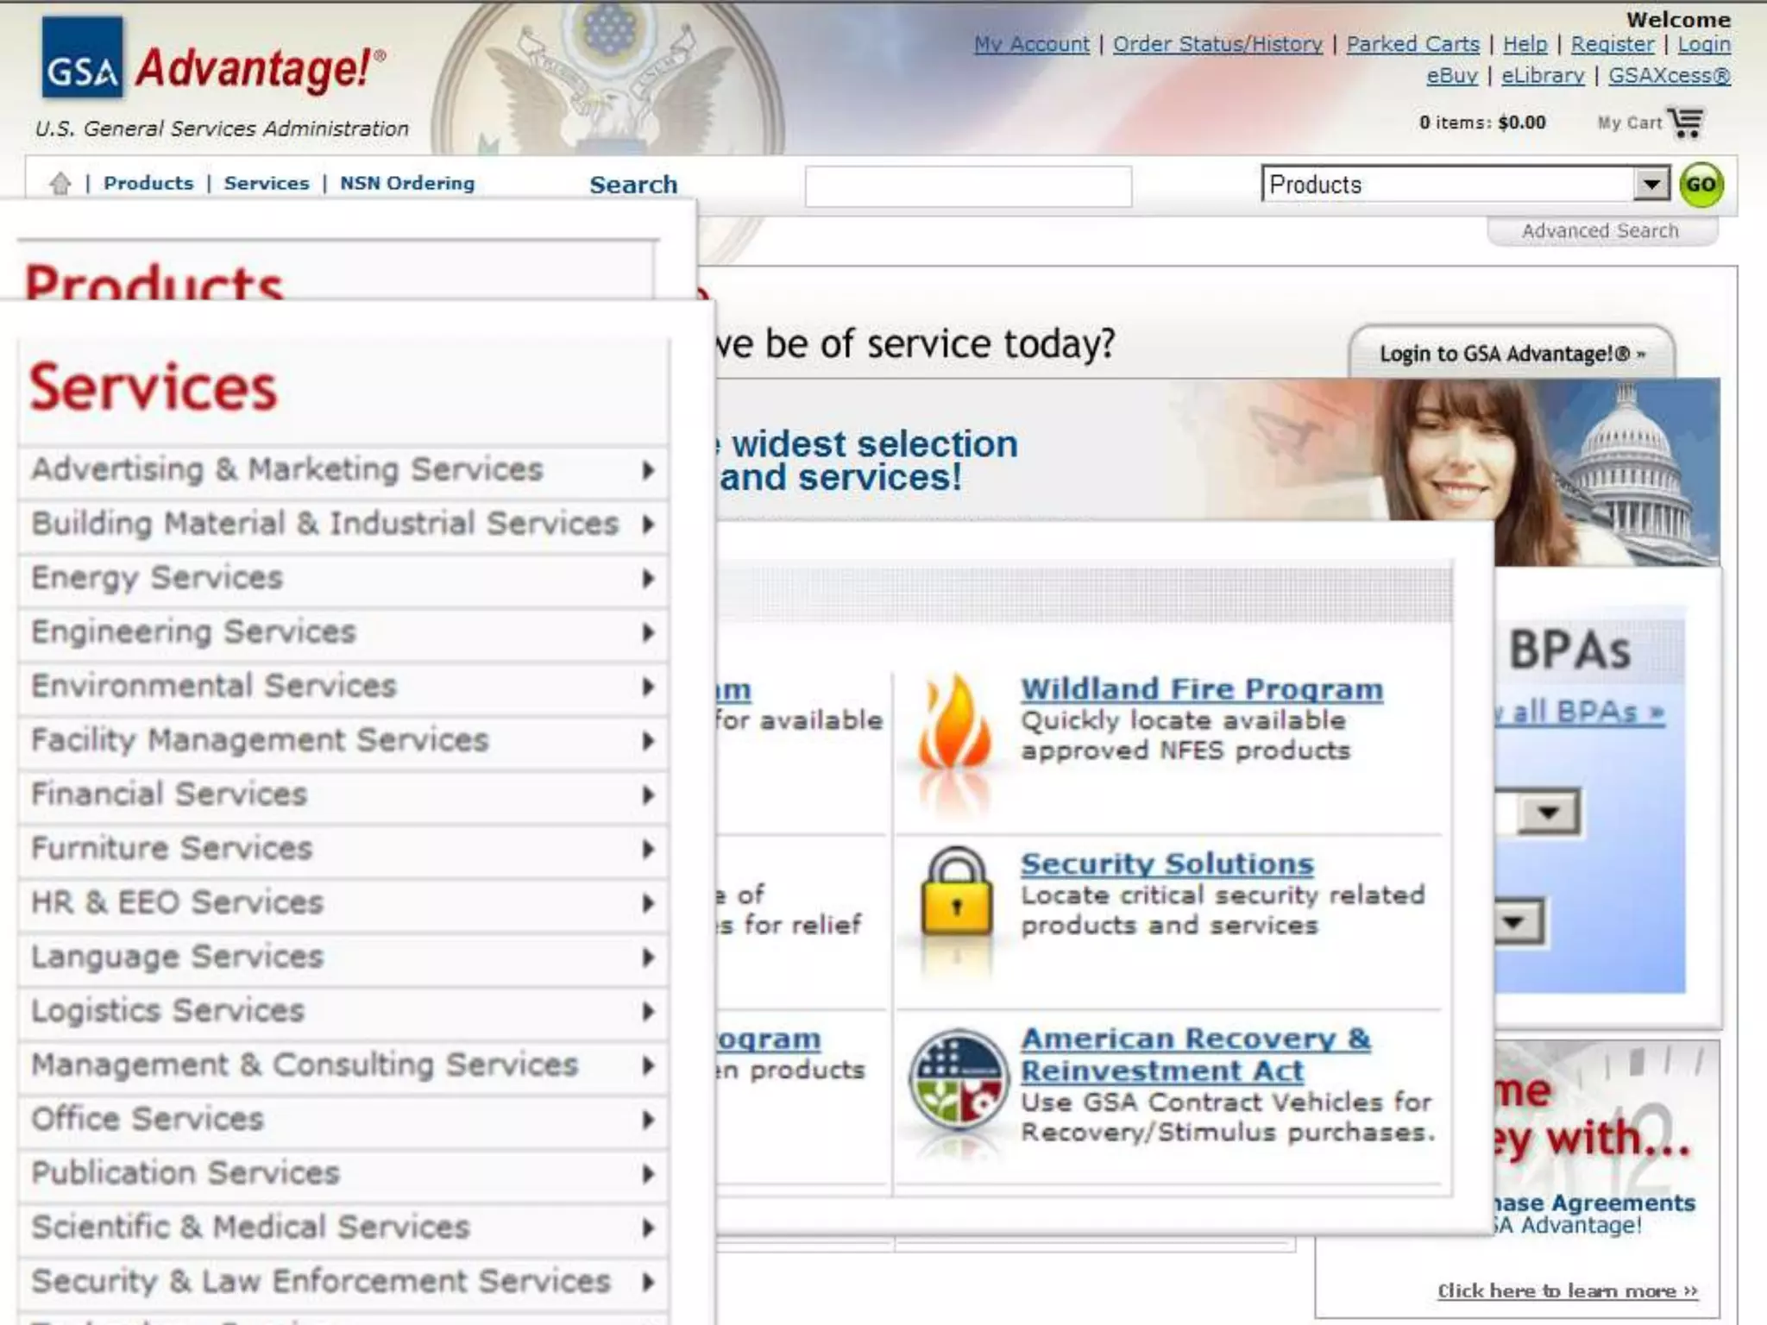Select Scientific & Medical Services menu item

pyautogui.click(x=343, y=1228)
